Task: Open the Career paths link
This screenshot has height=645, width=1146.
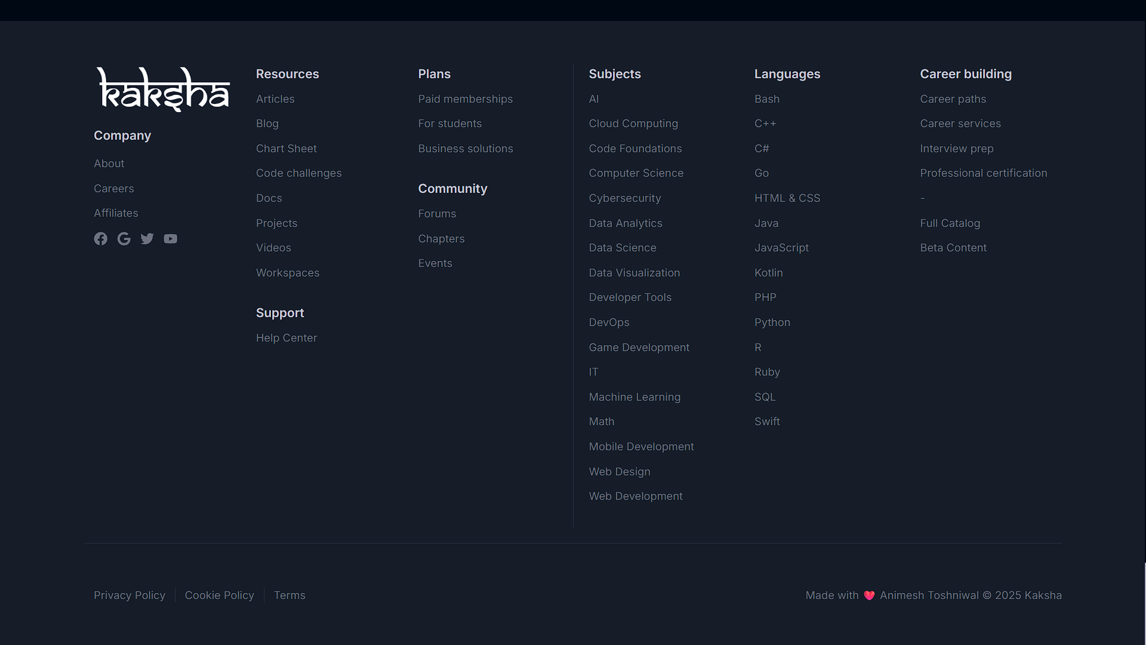Action: (953, 99)
